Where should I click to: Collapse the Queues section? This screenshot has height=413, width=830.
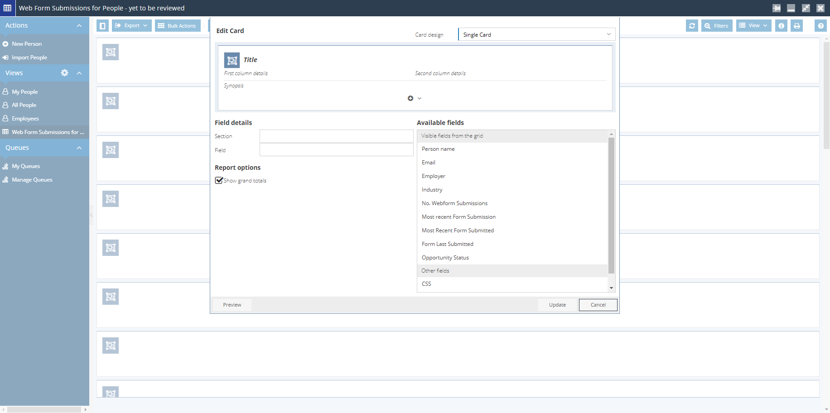79,148
